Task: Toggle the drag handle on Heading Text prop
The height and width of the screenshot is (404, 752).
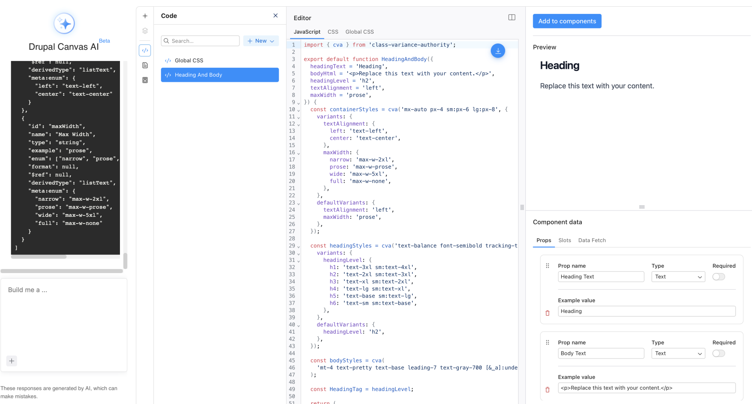Action: point(548,266)
